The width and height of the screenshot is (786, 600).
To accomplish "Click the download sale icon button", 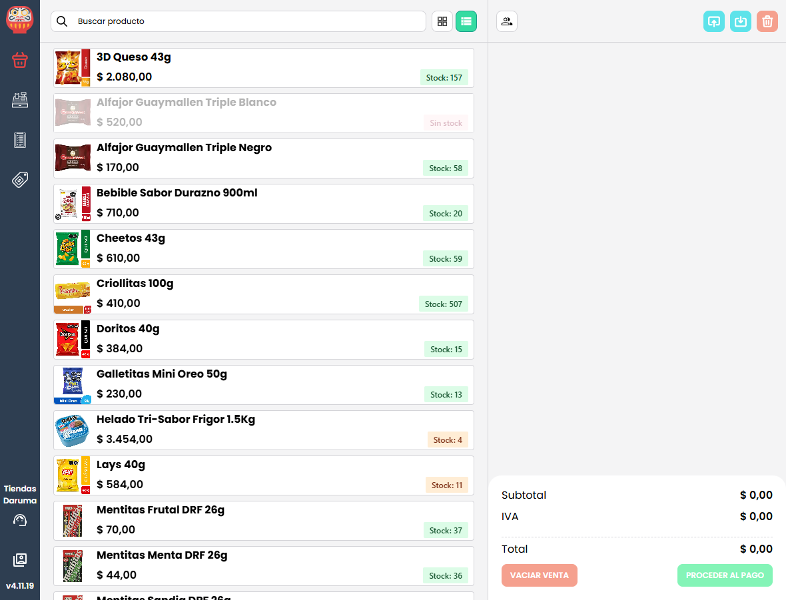I will [x=741, y=21].
